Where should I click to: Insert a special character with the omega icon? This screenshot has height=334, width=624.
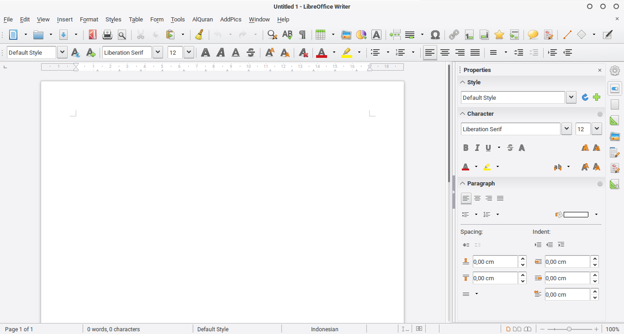(x=435, y=35)
